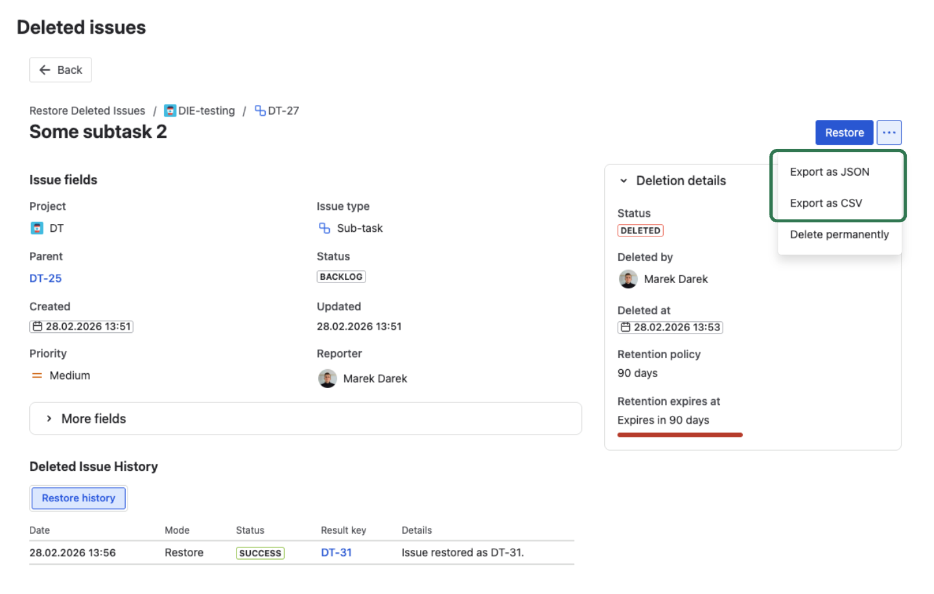Choose Delete permanently from the menu
The width and height of the screenshot is (934, 594).
(x=839, y=234)
